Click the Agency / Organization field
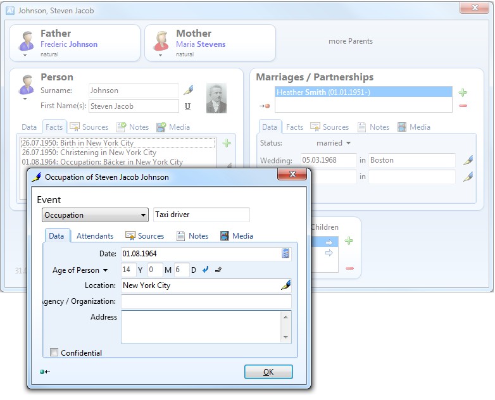This screenshot has height=400, width=495. (x=206, y=301)
